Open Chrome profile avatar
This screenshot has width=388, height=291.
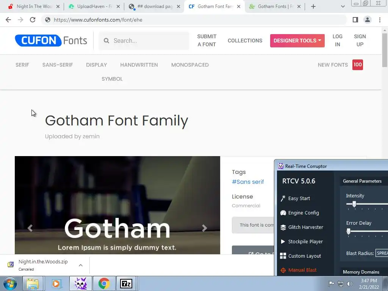pyautogui.click(x=368, y=20)
